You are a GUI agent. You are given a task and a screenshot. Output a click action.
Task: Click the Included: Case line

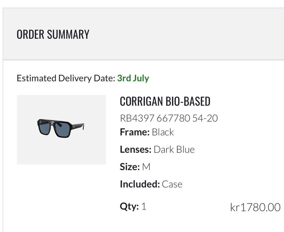(x=151, y=184)
